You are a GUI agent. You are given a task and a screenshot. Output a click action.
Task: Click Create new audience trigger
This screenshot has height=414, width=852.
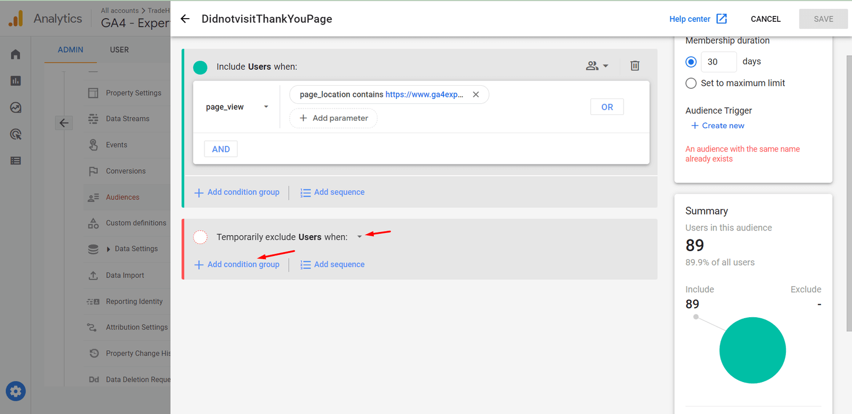point(718,126)
